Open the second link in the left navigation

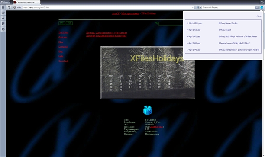pos(63,37)
